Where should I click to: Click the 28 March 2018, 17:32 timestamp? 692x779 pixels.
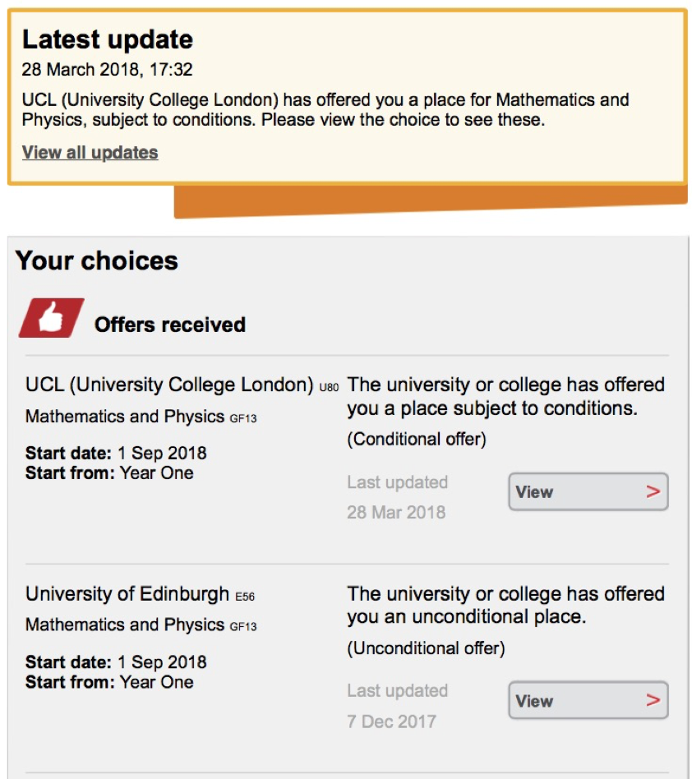pyautogui.click(x=108, y=70)
